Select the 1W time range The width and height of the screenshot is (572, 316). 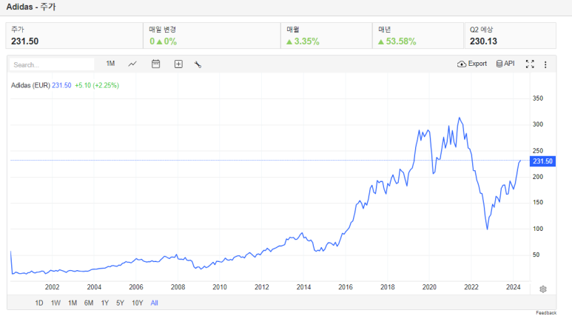[x=55, y=303]
